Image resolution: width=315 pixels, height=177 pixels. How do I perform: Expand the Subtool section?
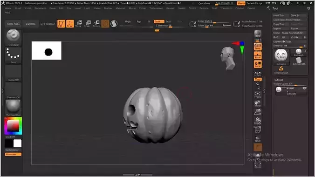(279, 80)
